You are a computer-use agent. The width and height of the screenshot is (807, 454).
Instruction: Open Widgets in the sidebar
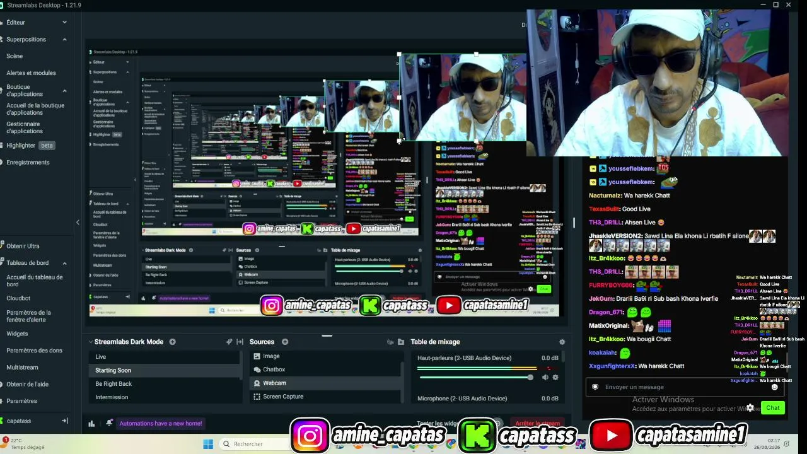(x=17, y=334)
